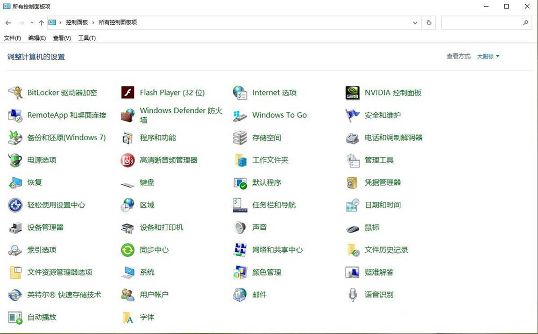Click the 键盘 keyboard icon
Viewport: 538px width, 334px height.
coord(128,185)
